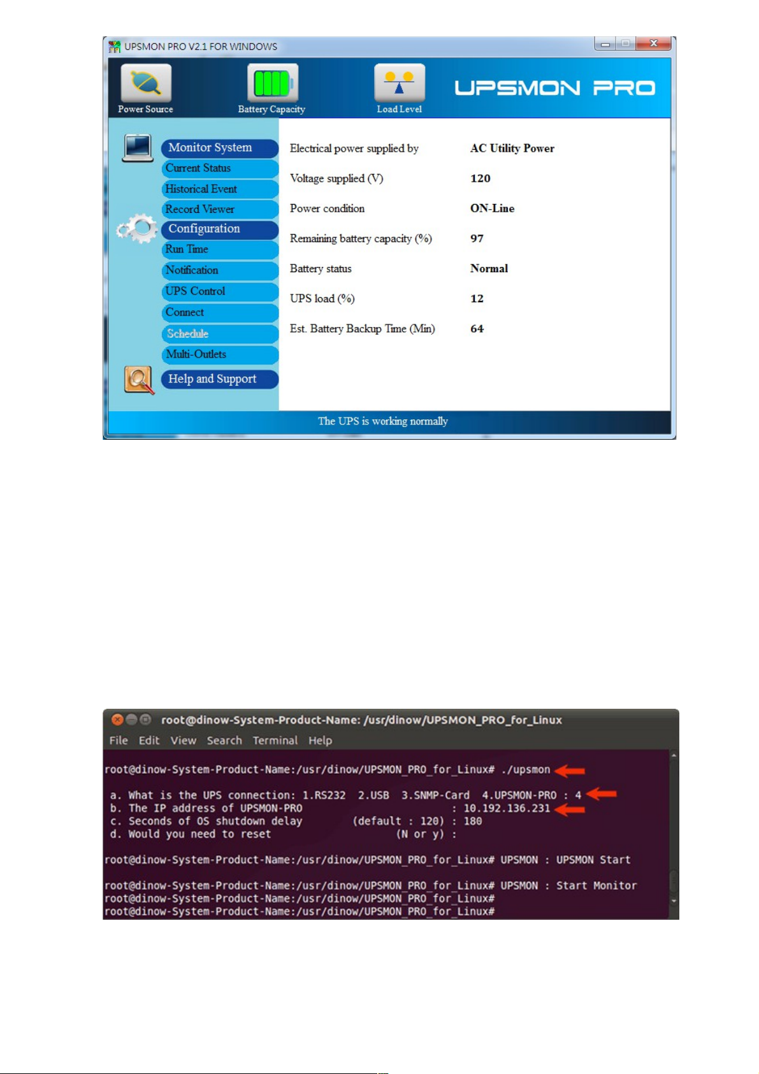Open the terminal Search menu
This screenshot has width=759, height=1074.
(x=224, y=741)
